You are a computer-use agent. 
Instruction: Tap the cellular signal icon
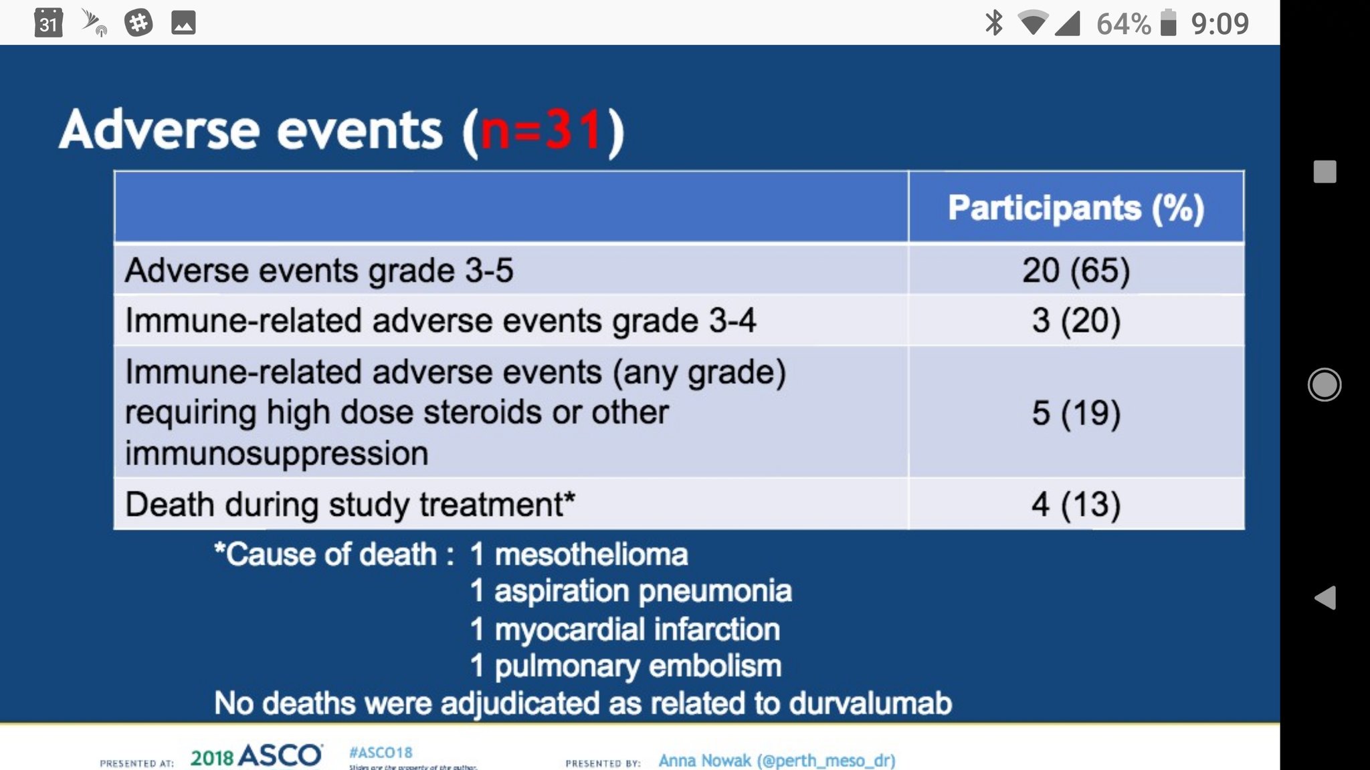point(1068,23)
